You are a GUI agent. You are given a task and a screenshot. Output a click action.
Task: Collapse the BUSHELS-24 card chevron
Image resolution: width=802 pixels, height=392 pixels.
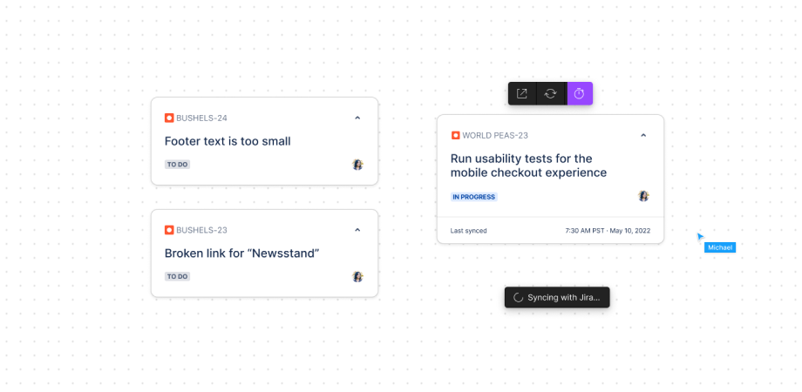[357, 118]
